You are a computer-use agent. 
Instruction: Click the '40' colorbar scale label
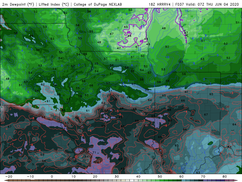click(x=138, y=177)
